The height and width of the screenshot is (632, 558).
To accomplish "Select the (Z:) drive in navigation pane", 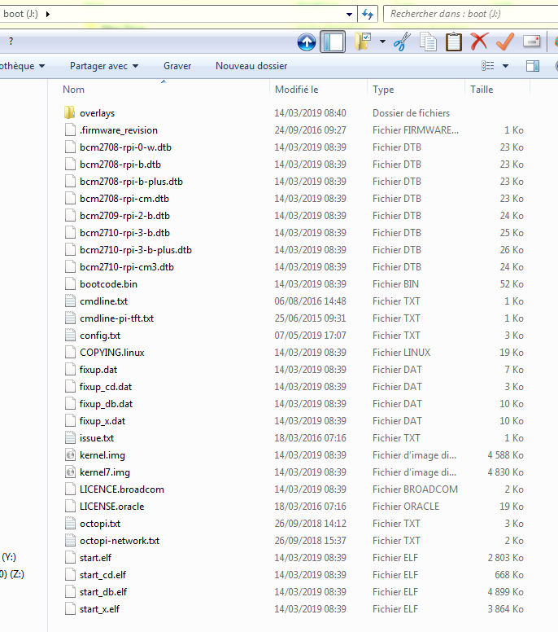I will tap(12, 574).
